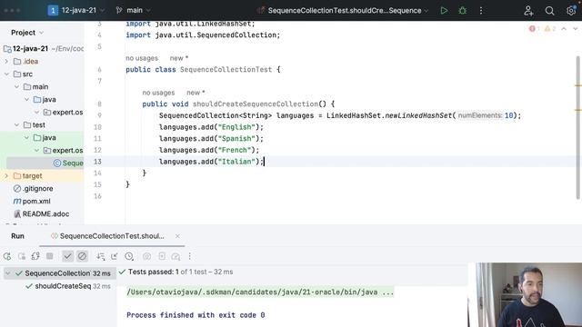Close the SequenceCollectionTest run tab
Viewport: 582px width, 327px height.
click(177, 236)
